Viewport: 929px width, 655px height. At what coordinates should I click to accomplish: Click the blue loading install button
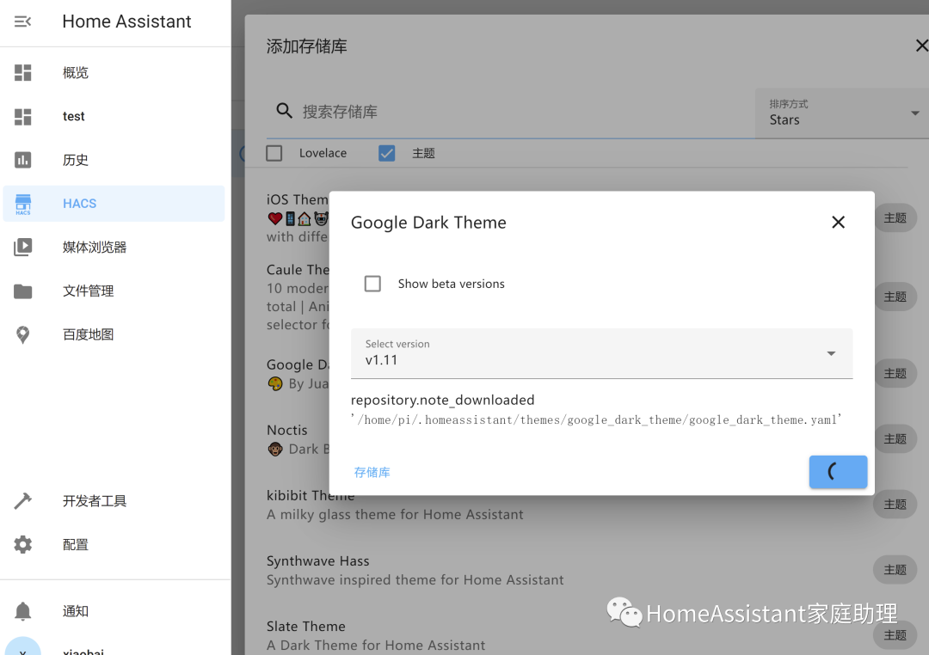839,472
